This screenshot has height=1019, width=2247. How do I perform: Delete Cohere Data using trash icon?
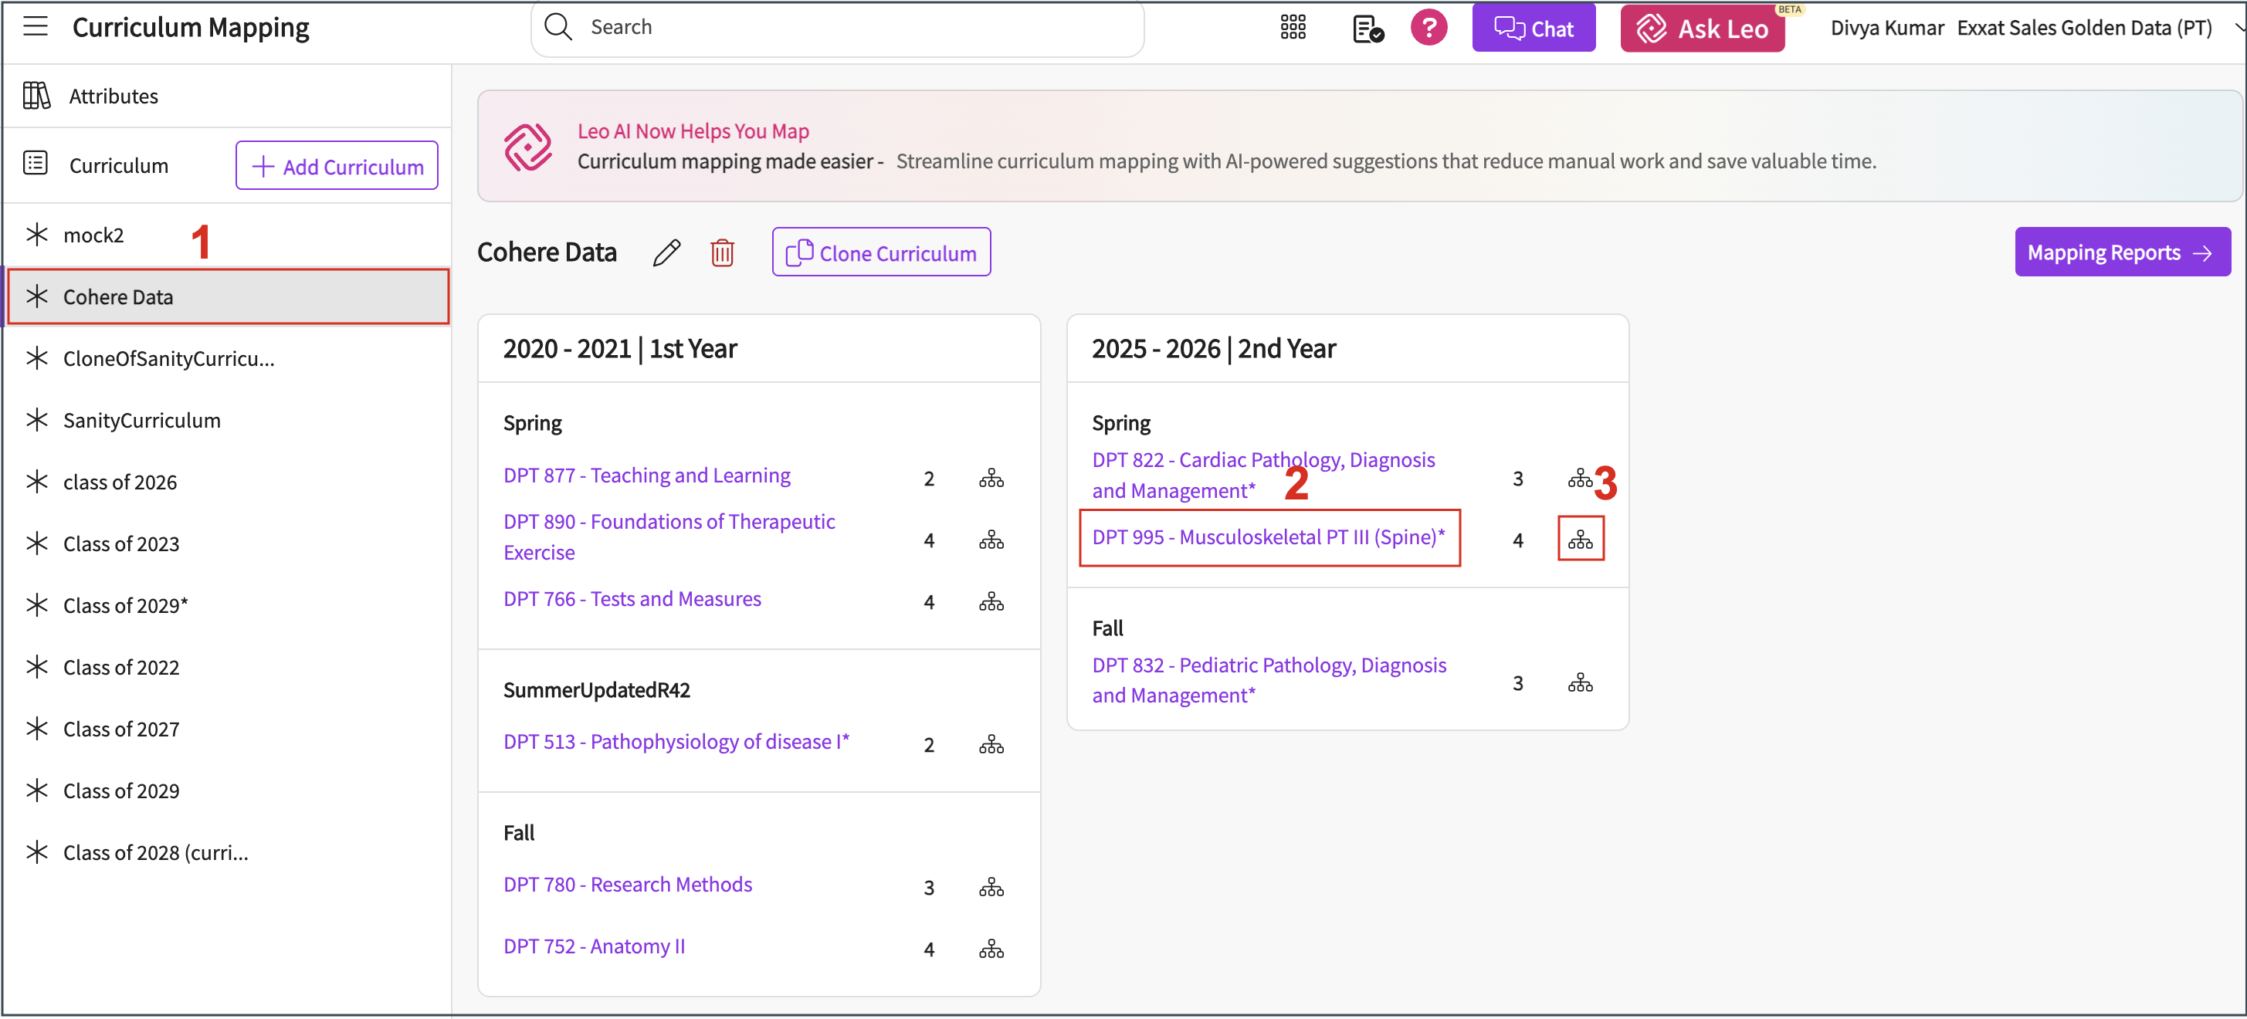coord(721,253)
